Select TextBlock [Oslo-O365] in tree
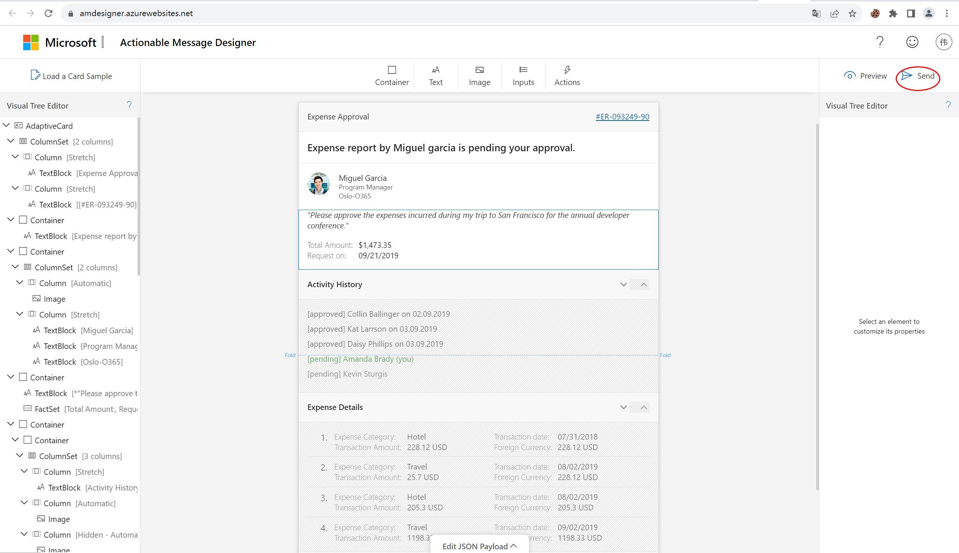The height and width of the screenshot is (553, 959). (x=78, y=362)
